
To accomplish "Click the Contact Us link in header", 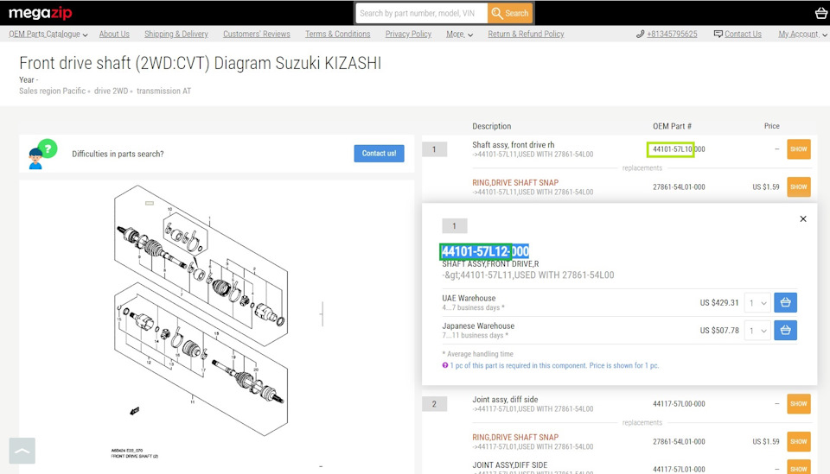I will (743, 34).
